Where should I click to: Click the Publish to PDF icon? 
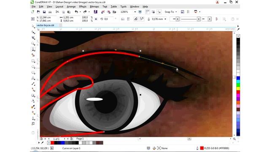tap(114, 12)
